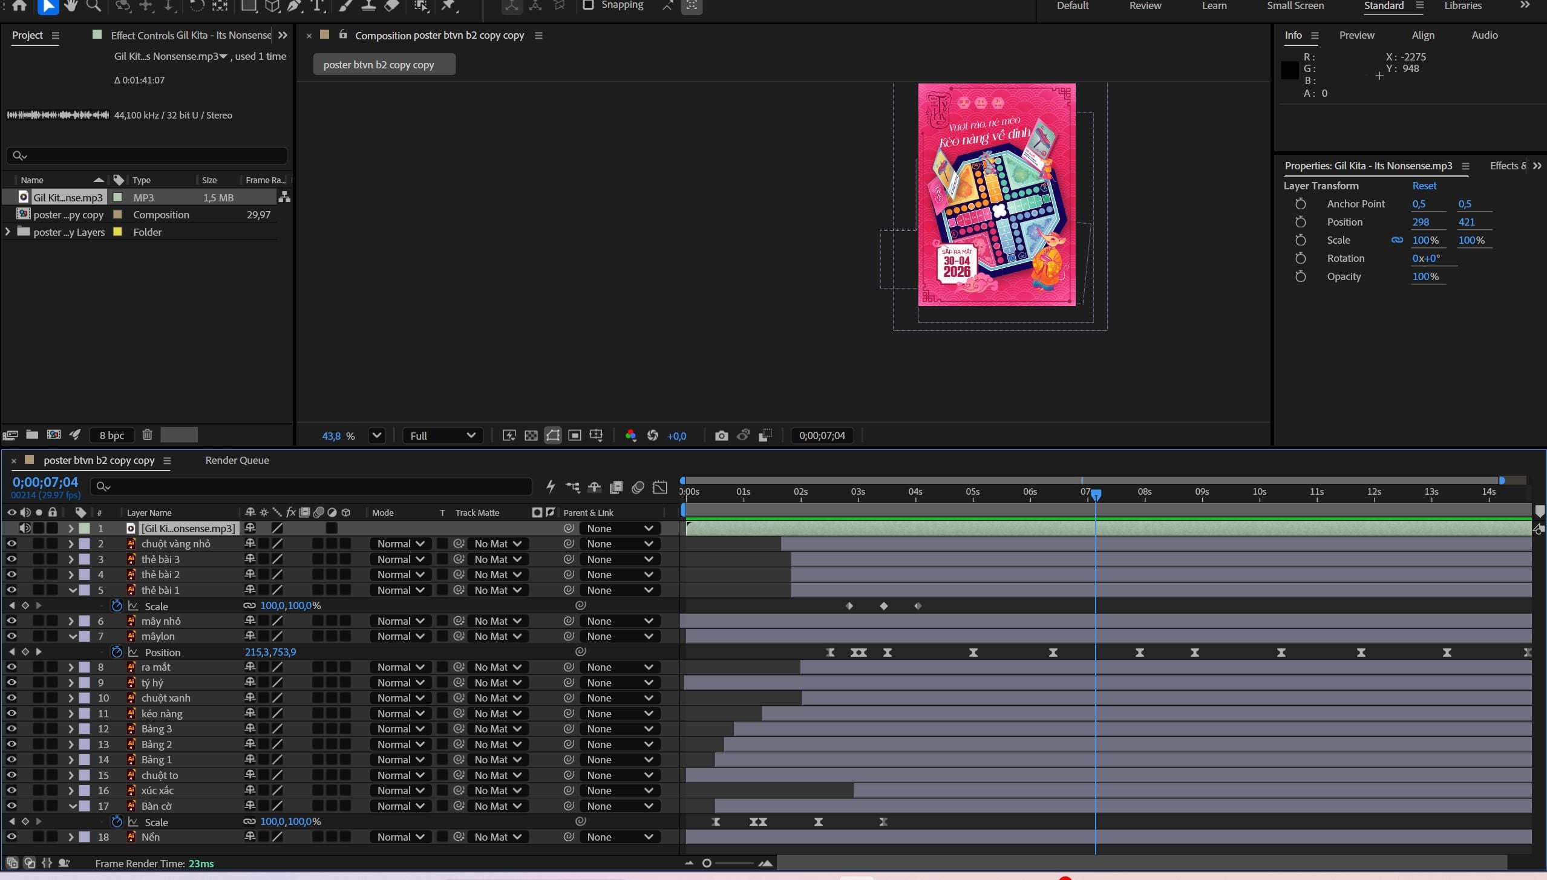Switch to the Render Queue tab
Image resolution: width=1547 pixels, height=880 pixels.
click(x=237, y=460)
